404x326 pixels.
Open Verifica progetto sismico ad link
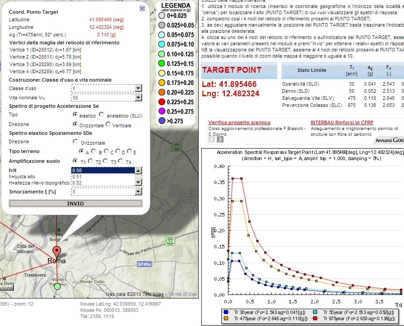(239, 123)
